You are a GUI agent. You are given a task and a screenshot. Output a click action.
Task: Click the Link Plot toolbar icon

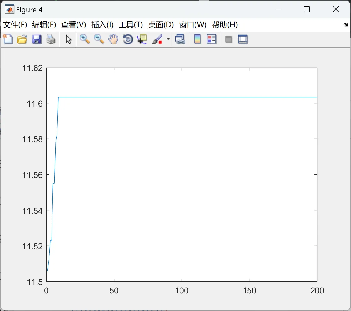point(180,39)
